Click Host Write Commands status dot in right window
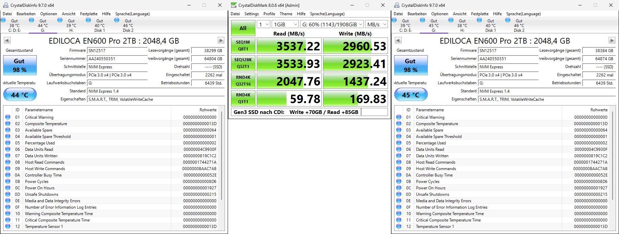The height and width of the screenshot is (234, 619). 399,168
